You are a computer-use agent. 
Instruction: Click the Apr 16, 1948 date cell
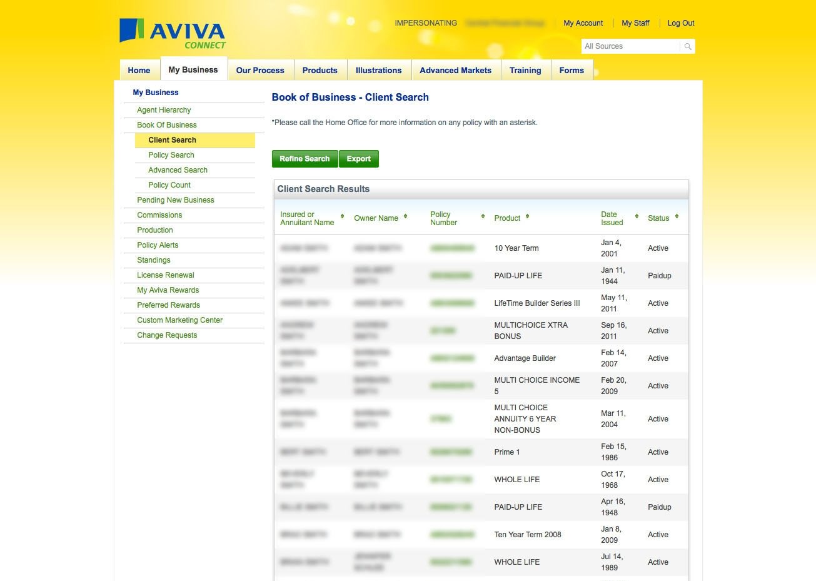613,507
